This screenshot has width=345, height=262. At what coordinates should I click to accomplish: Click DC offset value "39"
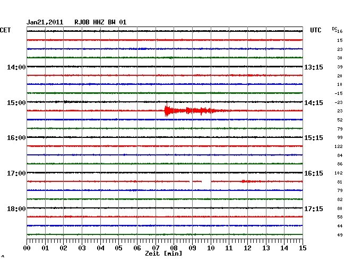pyautogui.click(x=340, y=67)
